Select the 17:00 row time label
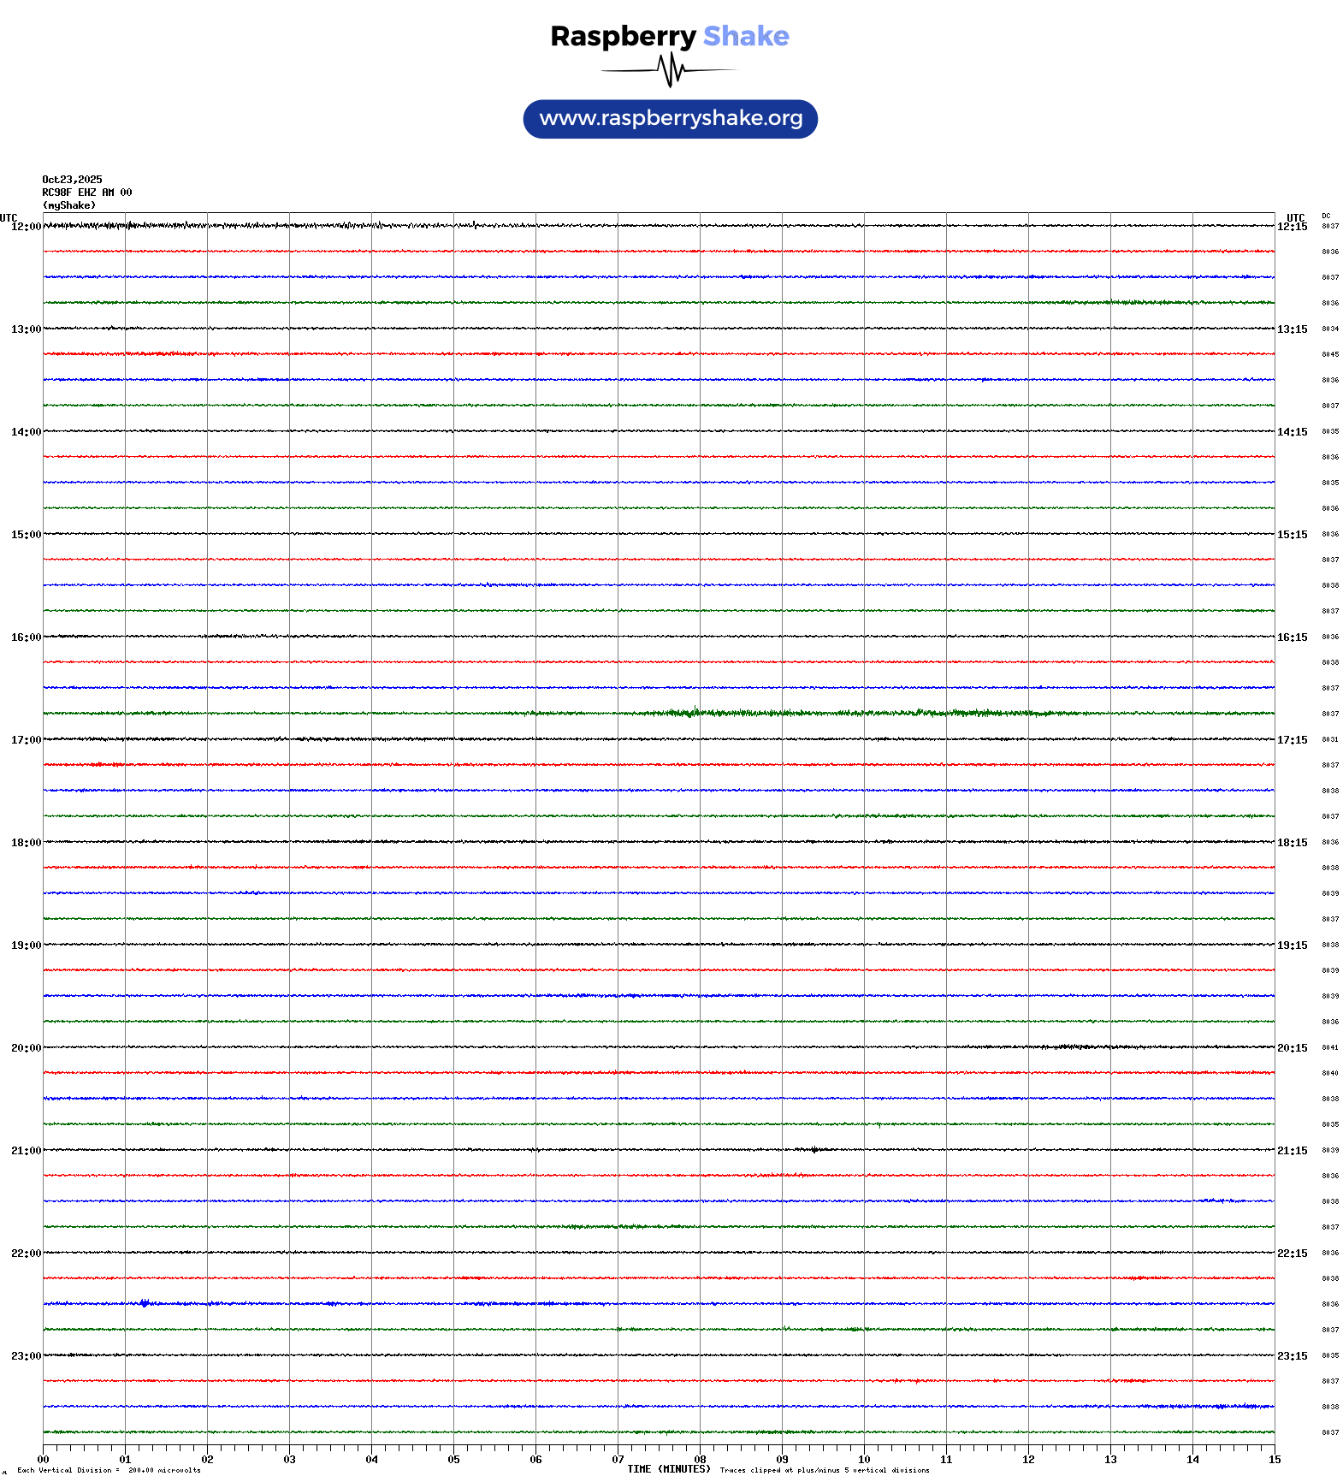This screenshot has height=1482, width=1343. click(x=26, y=740)
